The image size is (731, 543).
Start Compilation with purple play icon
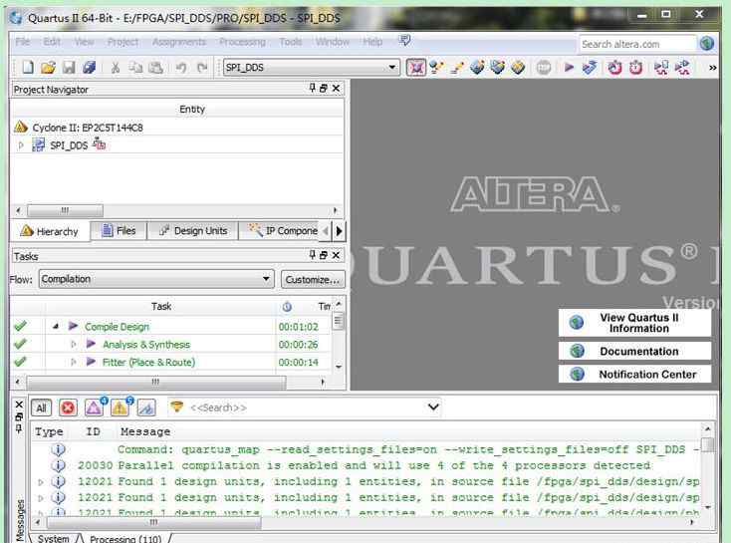tap(569, 68)
